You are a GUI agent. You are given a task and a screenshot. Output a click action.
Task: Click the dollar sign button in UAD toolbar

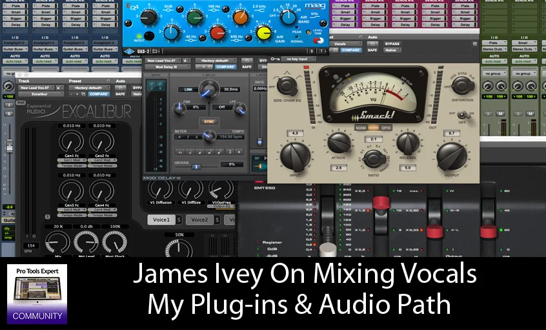pos(312,51)
